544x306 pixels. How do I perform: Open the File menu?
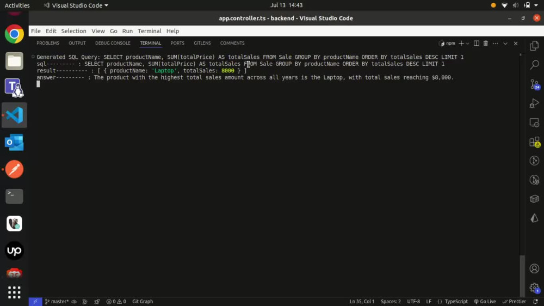(36, 31)
